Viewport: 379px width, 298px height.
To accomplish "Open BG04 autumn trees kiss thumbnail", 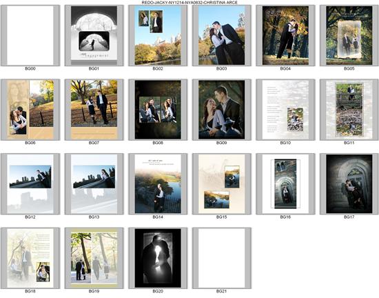I will 285,36.
